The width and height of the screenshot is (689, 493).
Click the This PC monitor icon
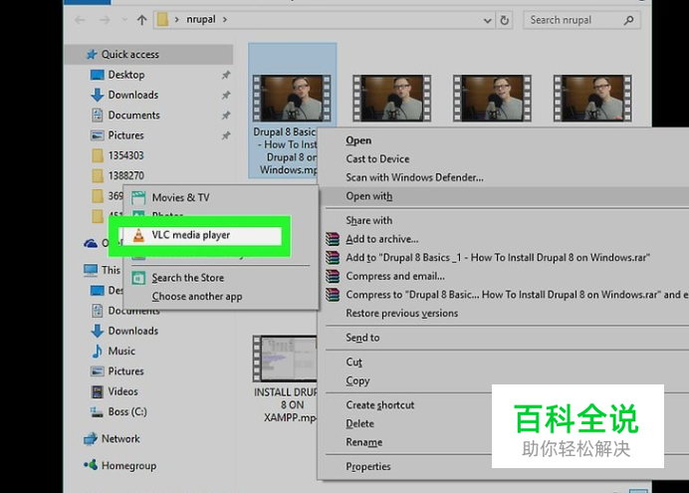[91, 270]
